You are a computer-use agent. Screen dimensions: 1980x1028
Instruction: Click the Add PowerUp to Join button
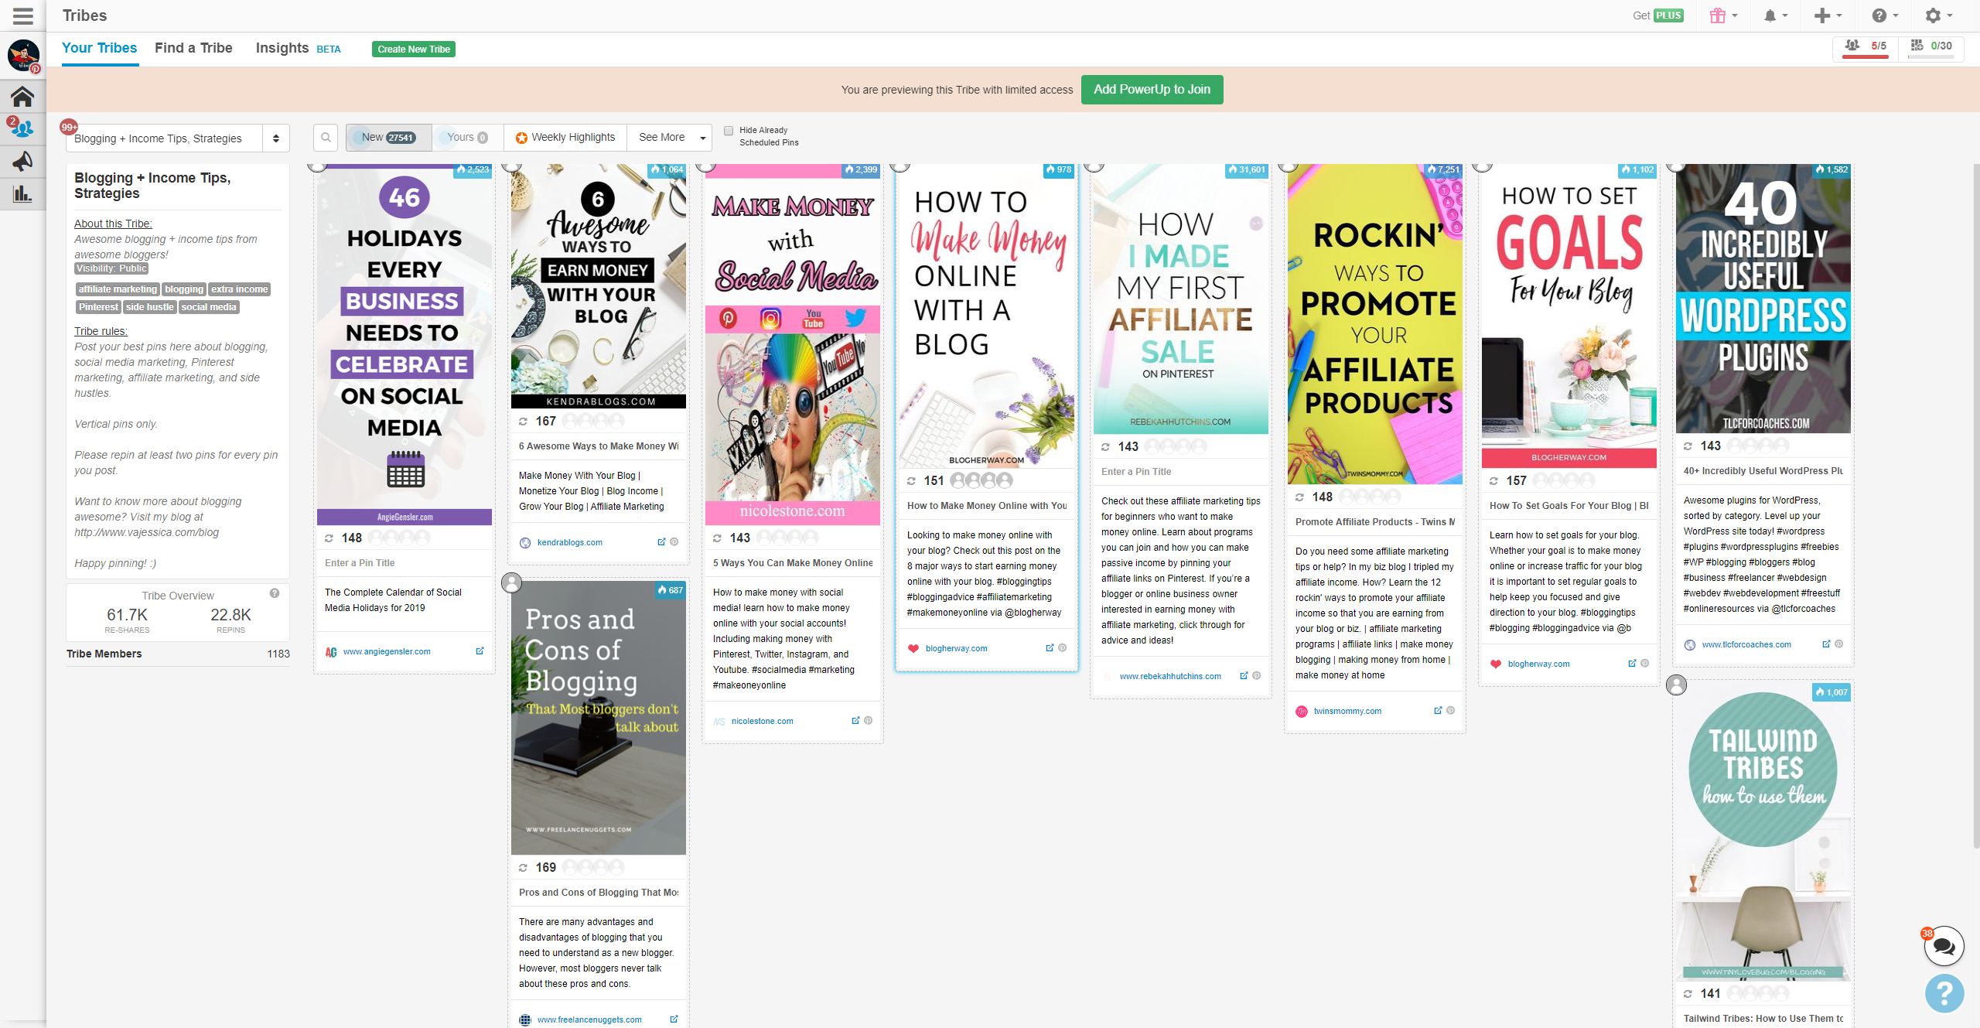(1152, 90)
